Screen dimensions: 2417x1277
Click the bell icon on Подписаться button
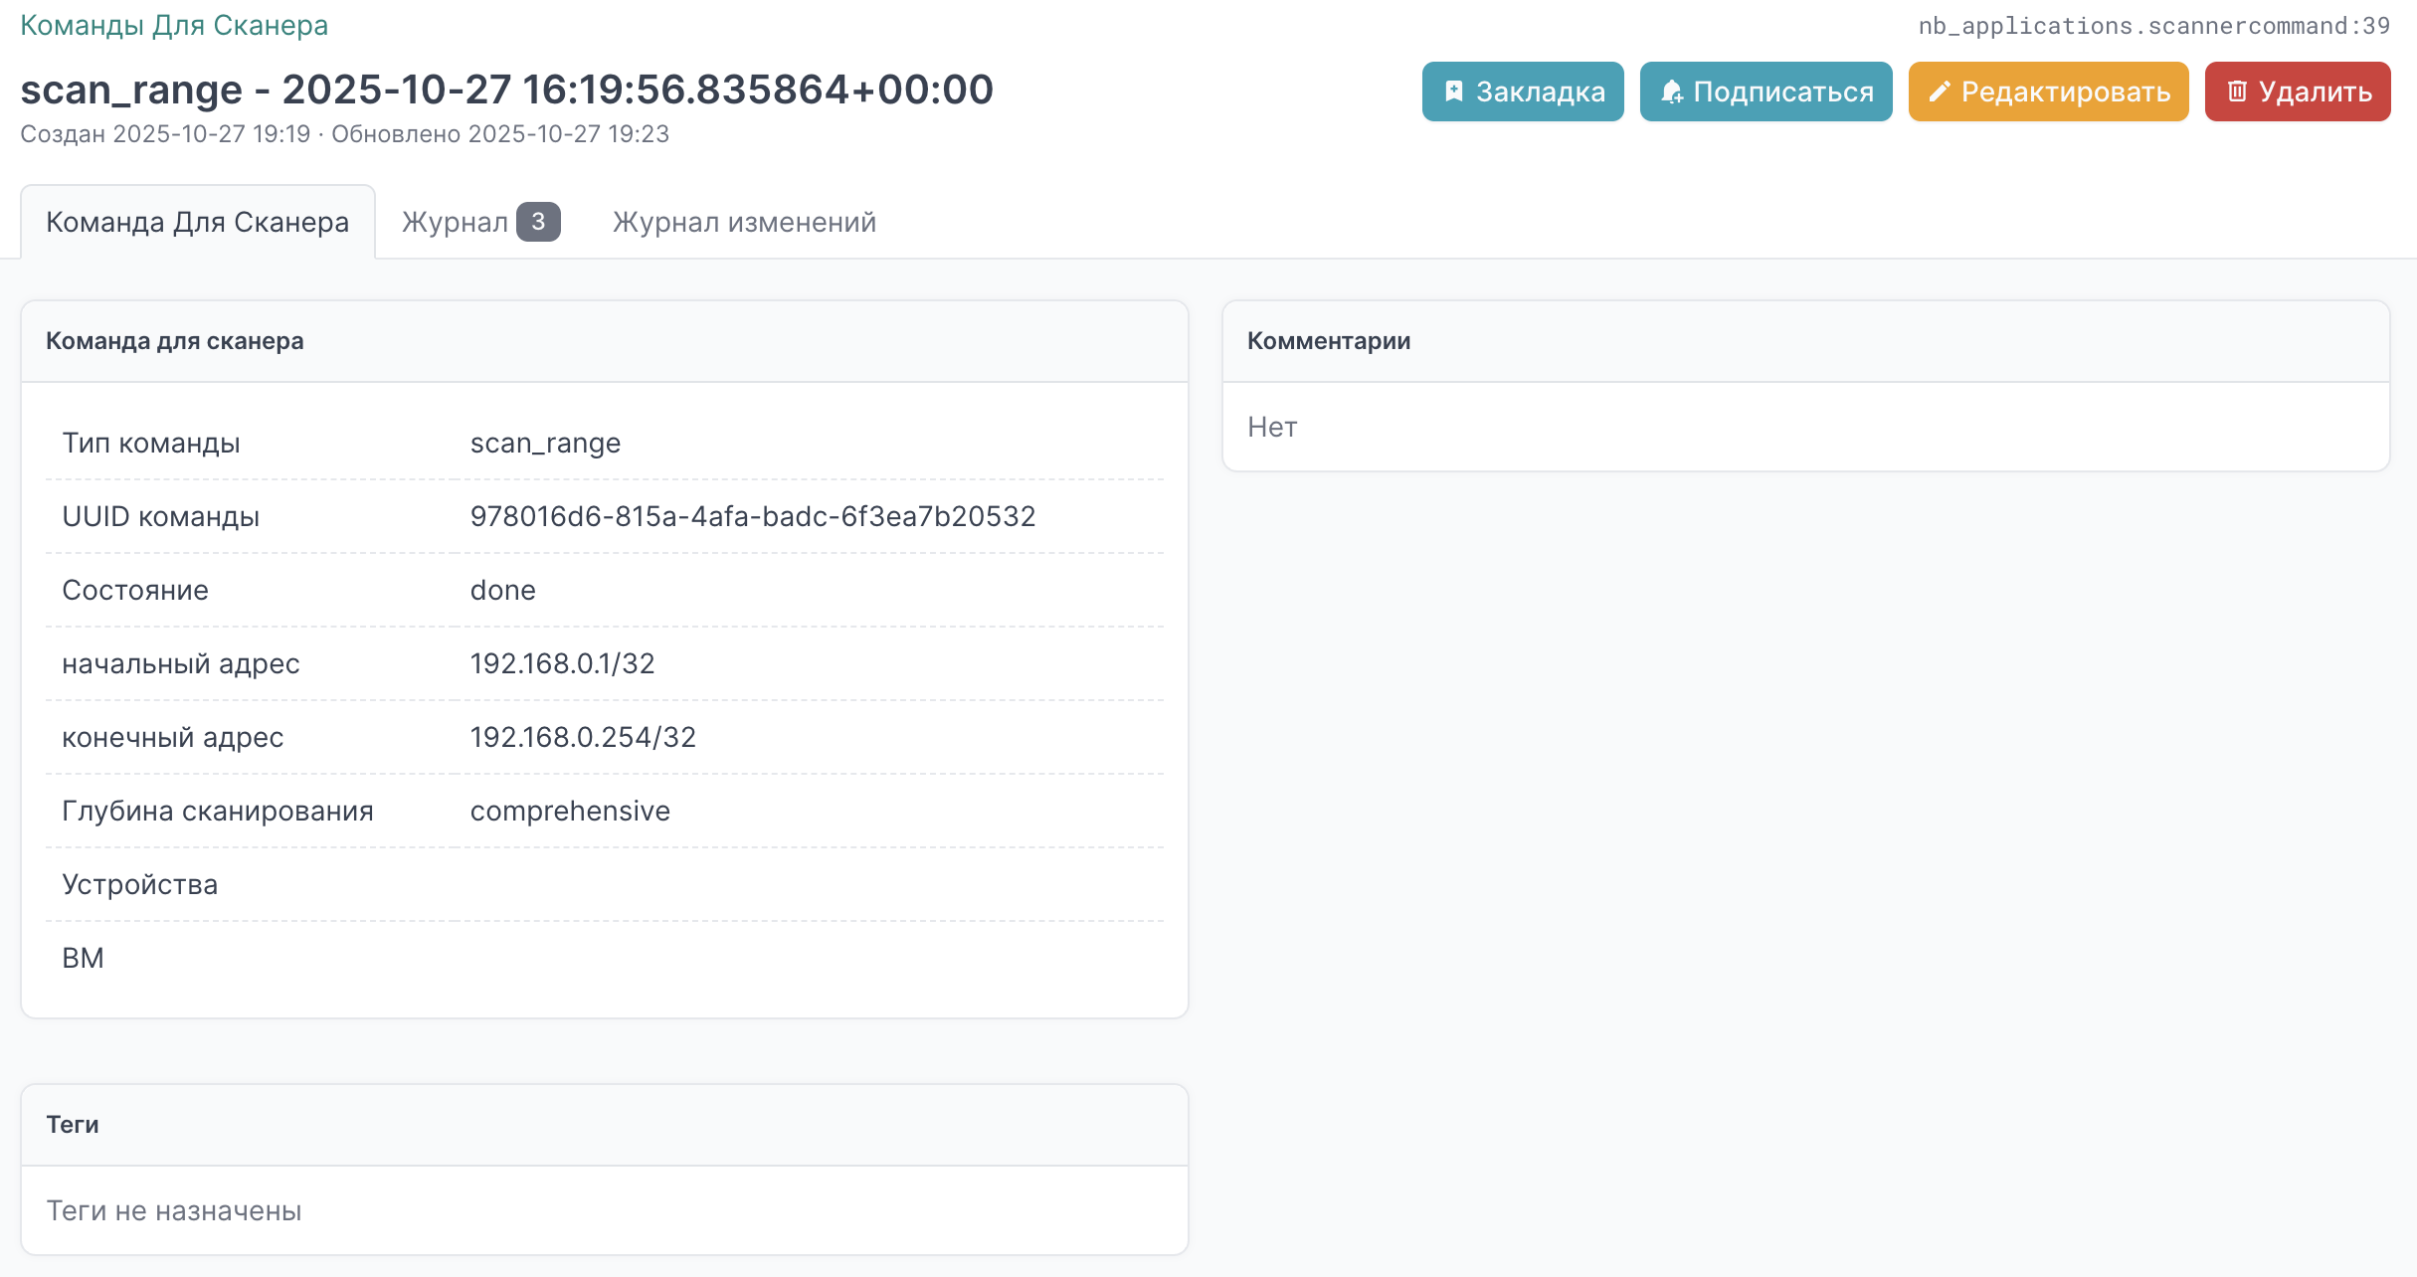click(1671, 91)
